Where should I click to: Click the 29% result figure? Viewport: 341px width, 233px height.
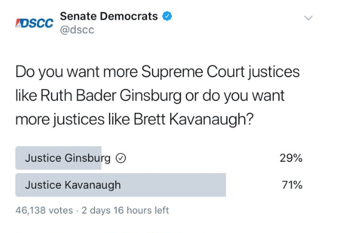click(291, 158)
